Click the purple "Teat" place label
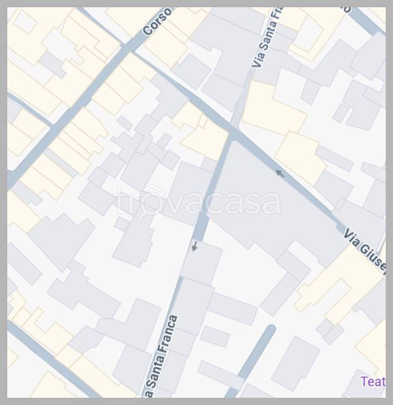393x405 pixels. pos(373,381)
